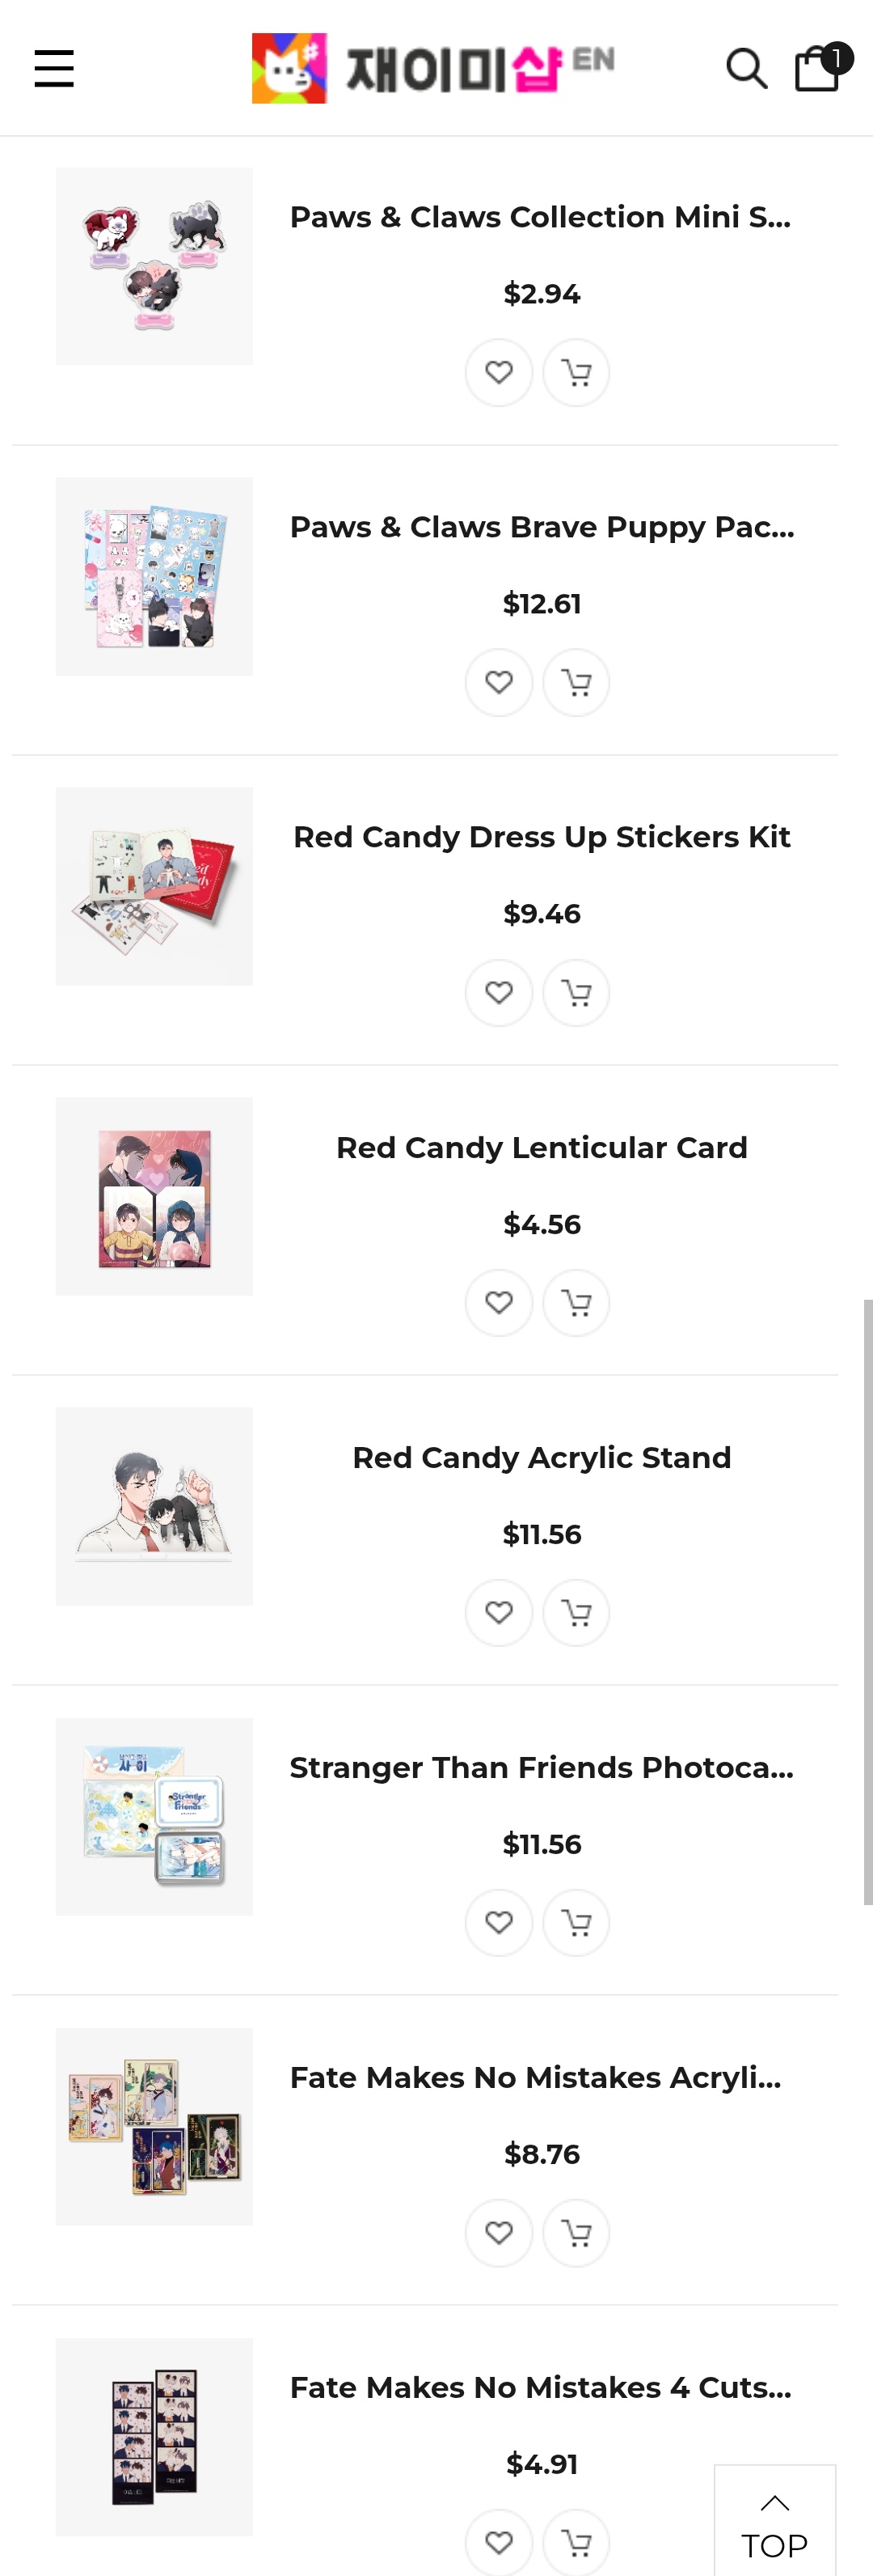The width and height of the screenshot is (873, 2576).
Task: Click the site logo to go home
Action: [432, 68]
